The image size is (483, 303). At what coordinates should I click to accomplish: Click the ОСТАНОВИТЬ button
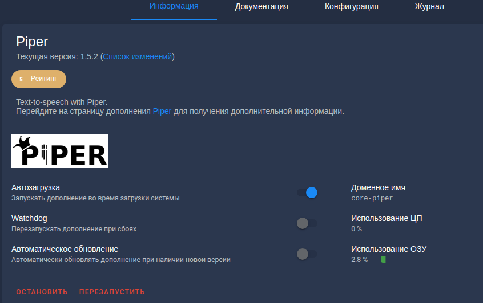click(x=42, y=292)
